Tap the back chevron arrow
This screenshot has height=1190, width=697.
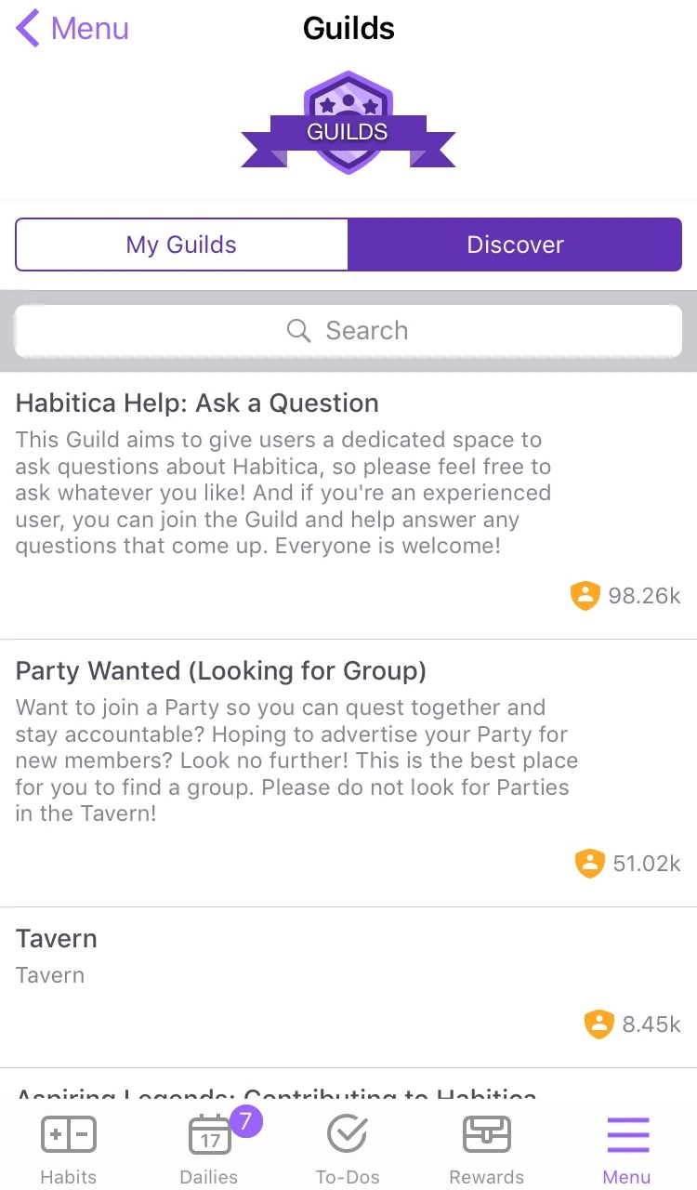click(28, 29)
